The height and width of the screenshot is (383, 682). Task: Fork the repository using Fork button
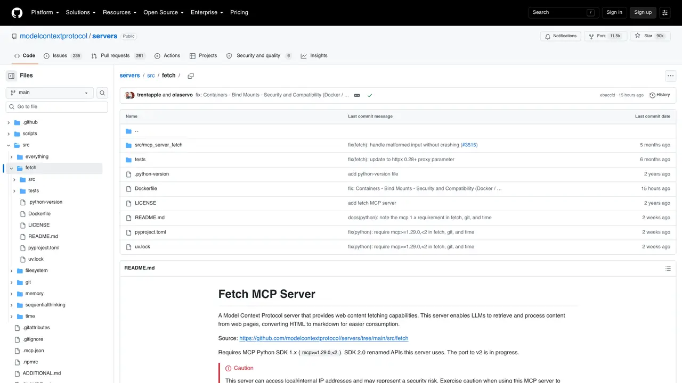pyautogui.click(x=604, y=36)
